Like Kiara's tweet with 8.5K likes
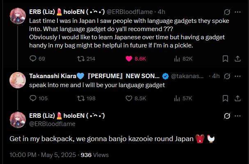This screenshot has height=164, width=249. [x=129, y=98]
